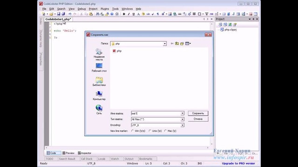This screenshot has width=298, height=167.
Task: Expand the Папка folder dropdown
Action: 164,44
